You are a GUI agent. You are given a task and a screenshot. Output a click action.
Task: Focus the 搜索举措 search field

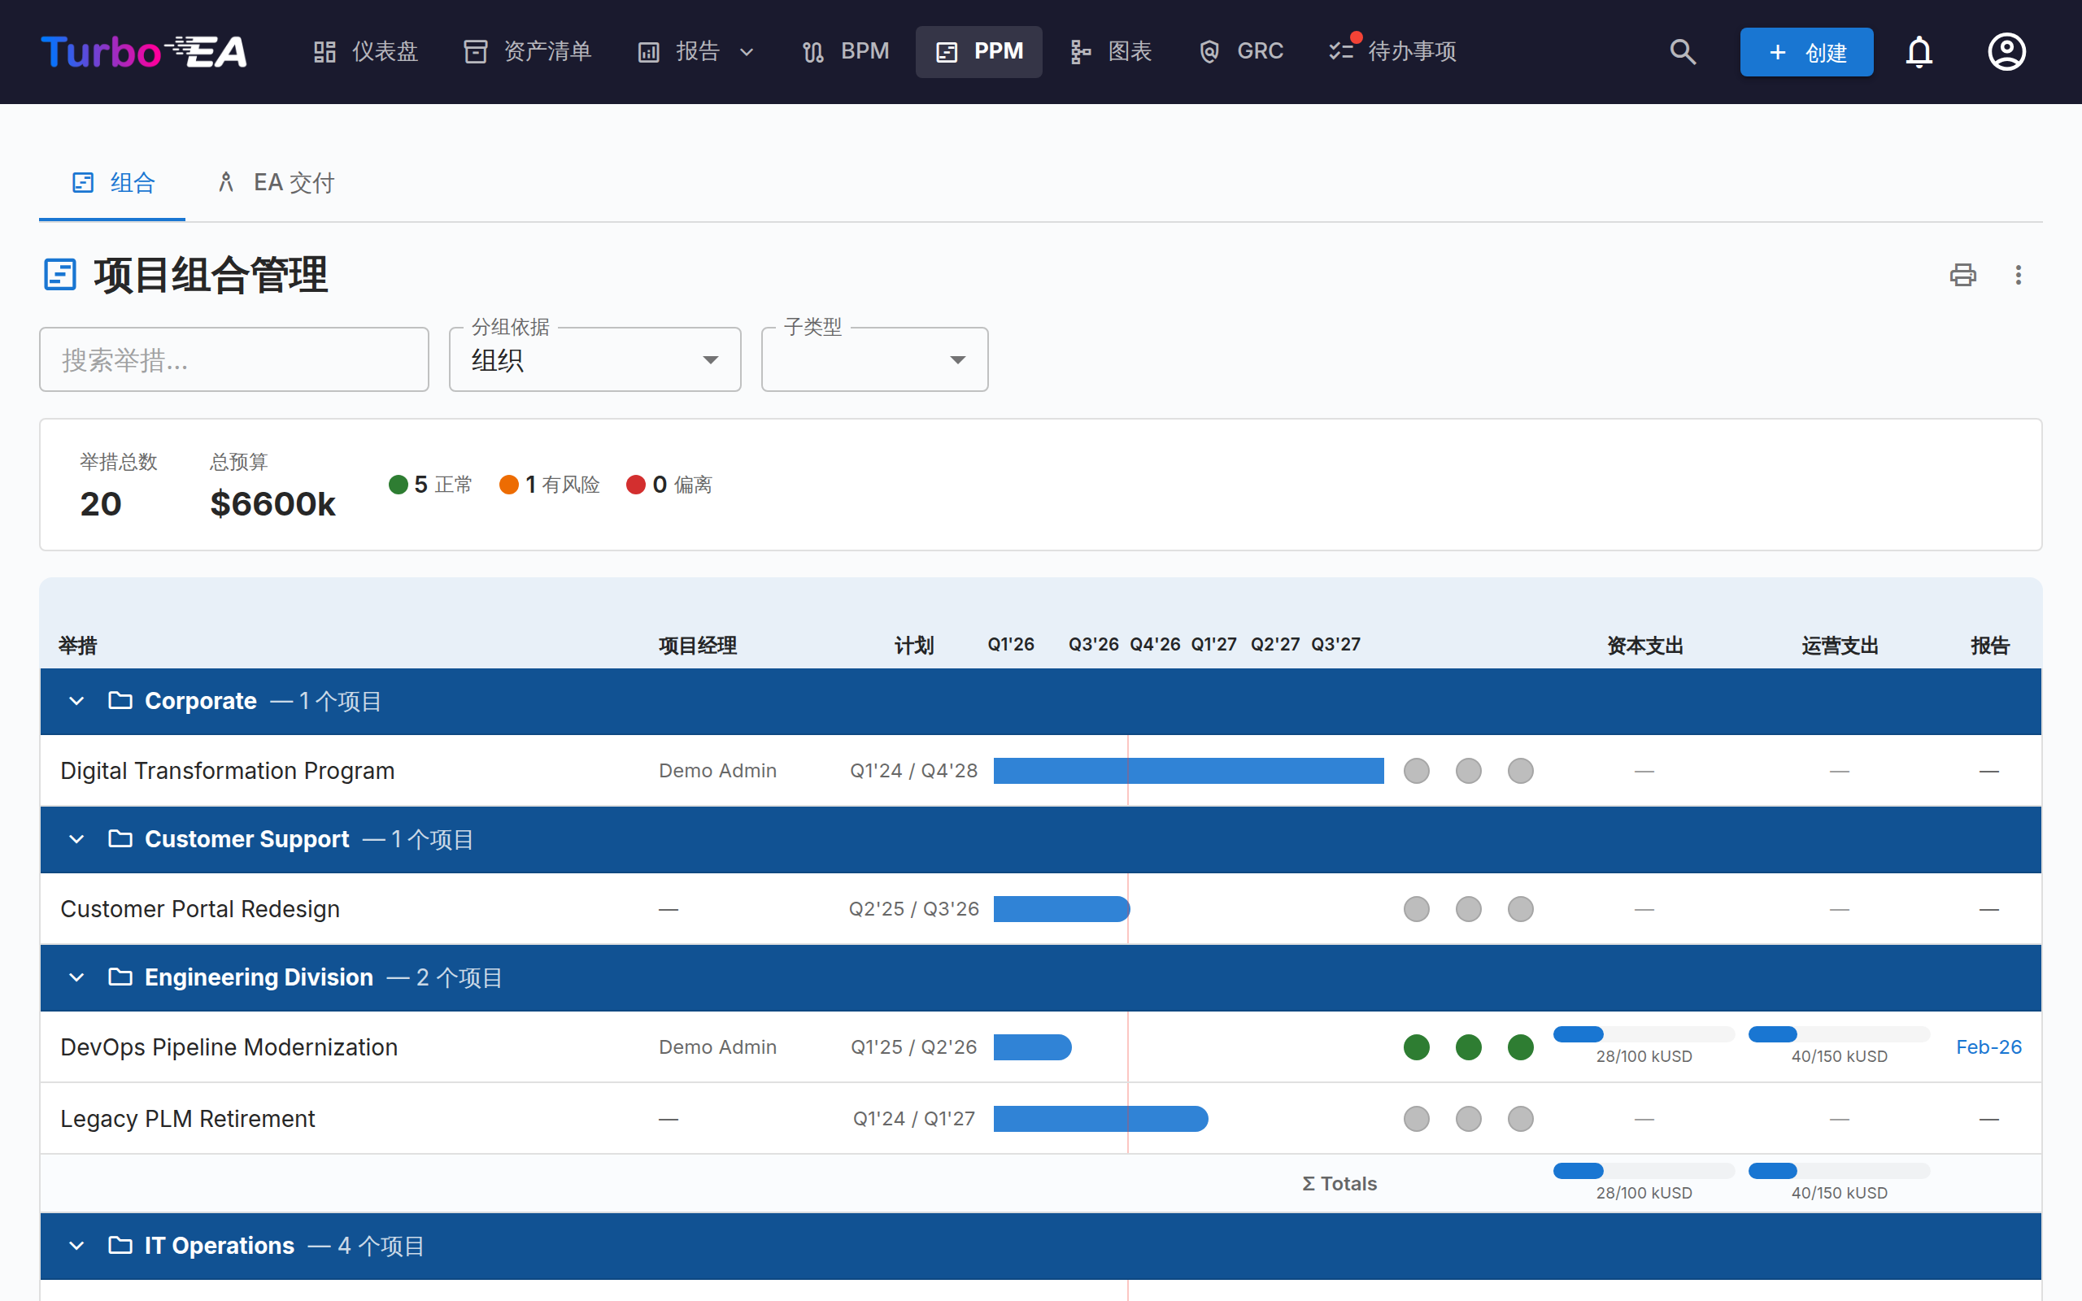234,359
